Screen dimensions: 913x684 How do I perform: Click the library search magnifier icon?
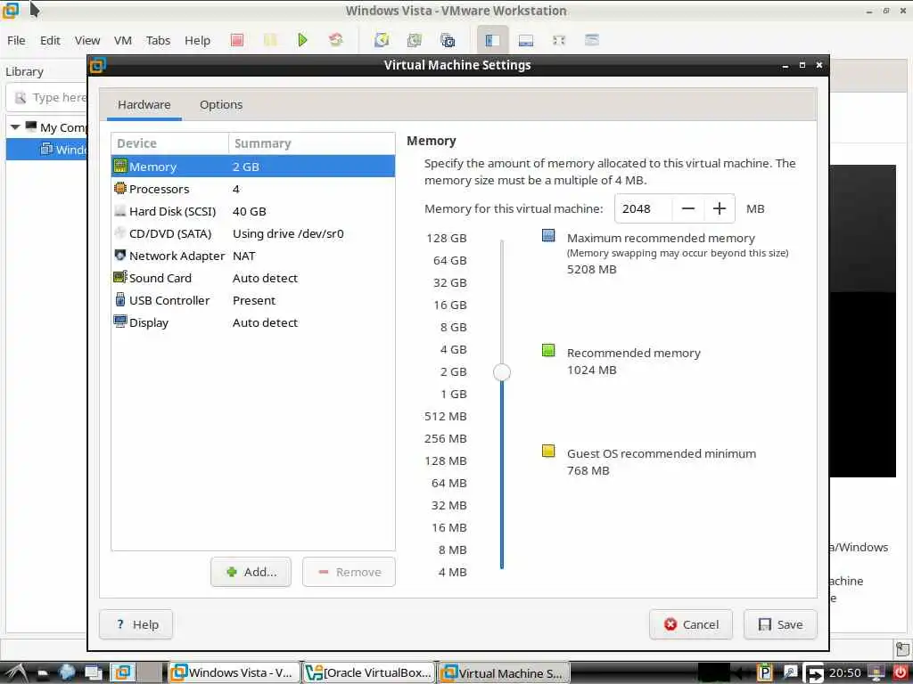pos(21,98)
